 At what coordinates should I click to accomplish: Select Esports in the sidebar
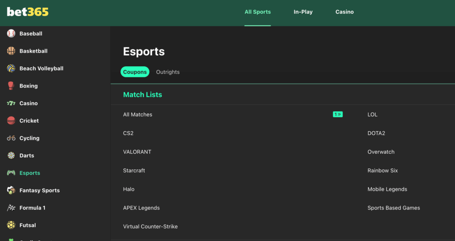pos(30,173)
